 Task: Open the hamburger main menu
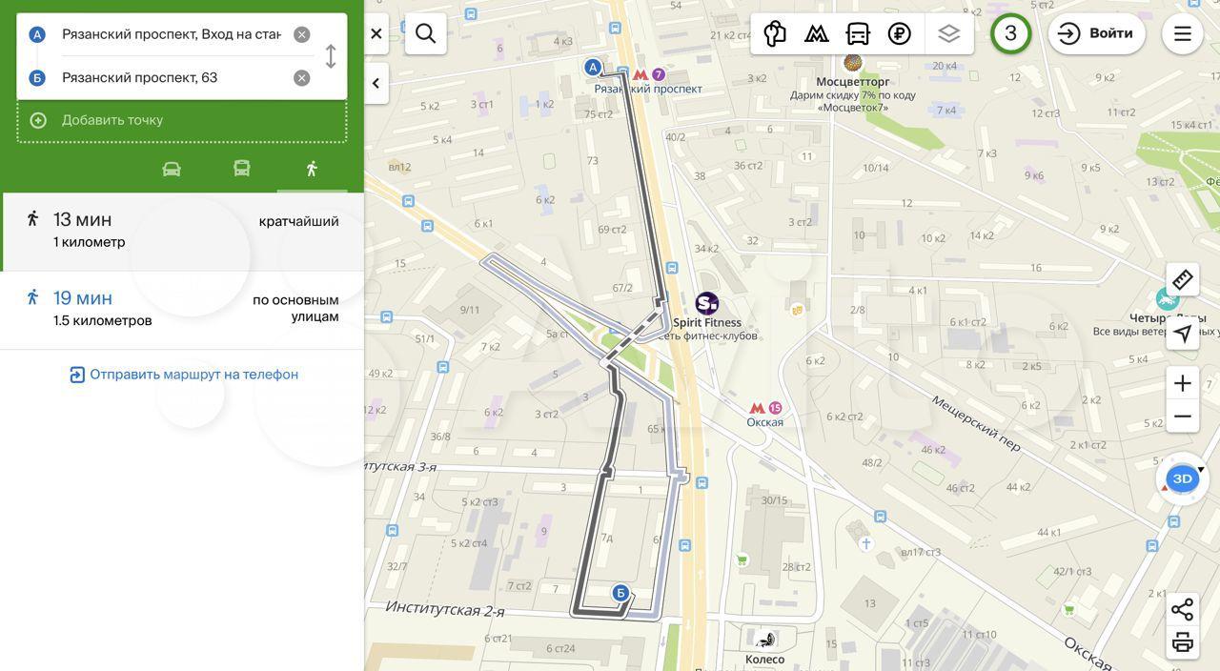click(x=1182, y=33)
